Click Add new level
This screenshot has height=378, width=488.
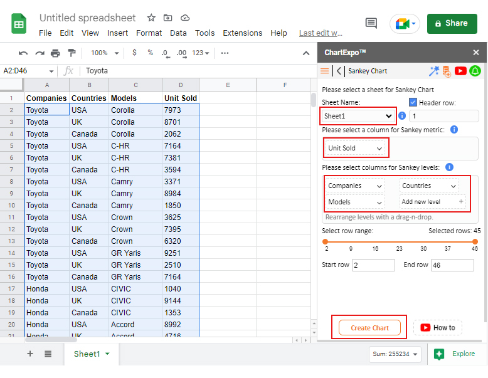433,202
